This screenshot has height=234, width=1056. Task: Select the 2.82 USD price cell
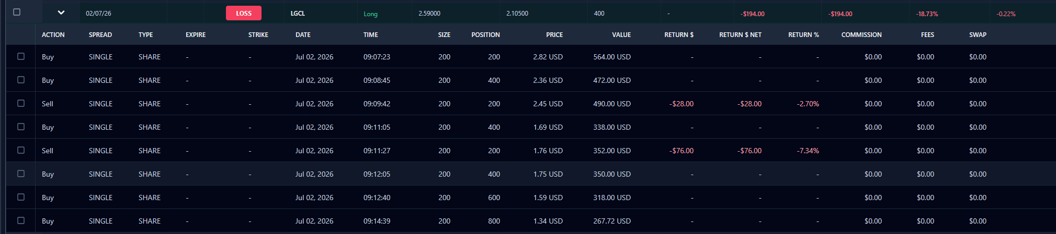pyautogui.click(x=548, y=57)
